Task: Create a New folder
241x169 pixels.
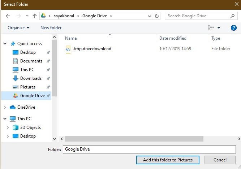Action: [51, 28]
